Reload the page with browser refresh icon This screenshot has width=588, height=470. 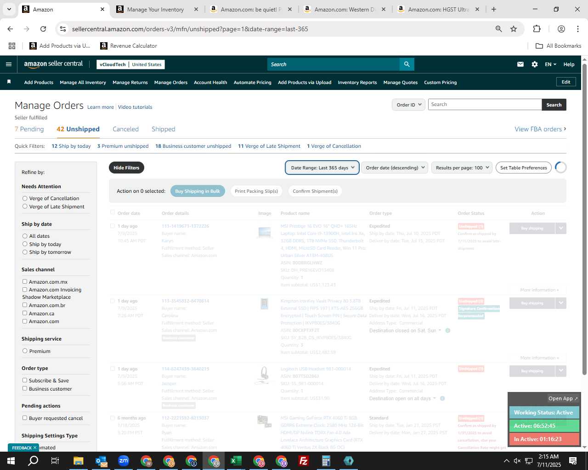click(x=43, y=29)
